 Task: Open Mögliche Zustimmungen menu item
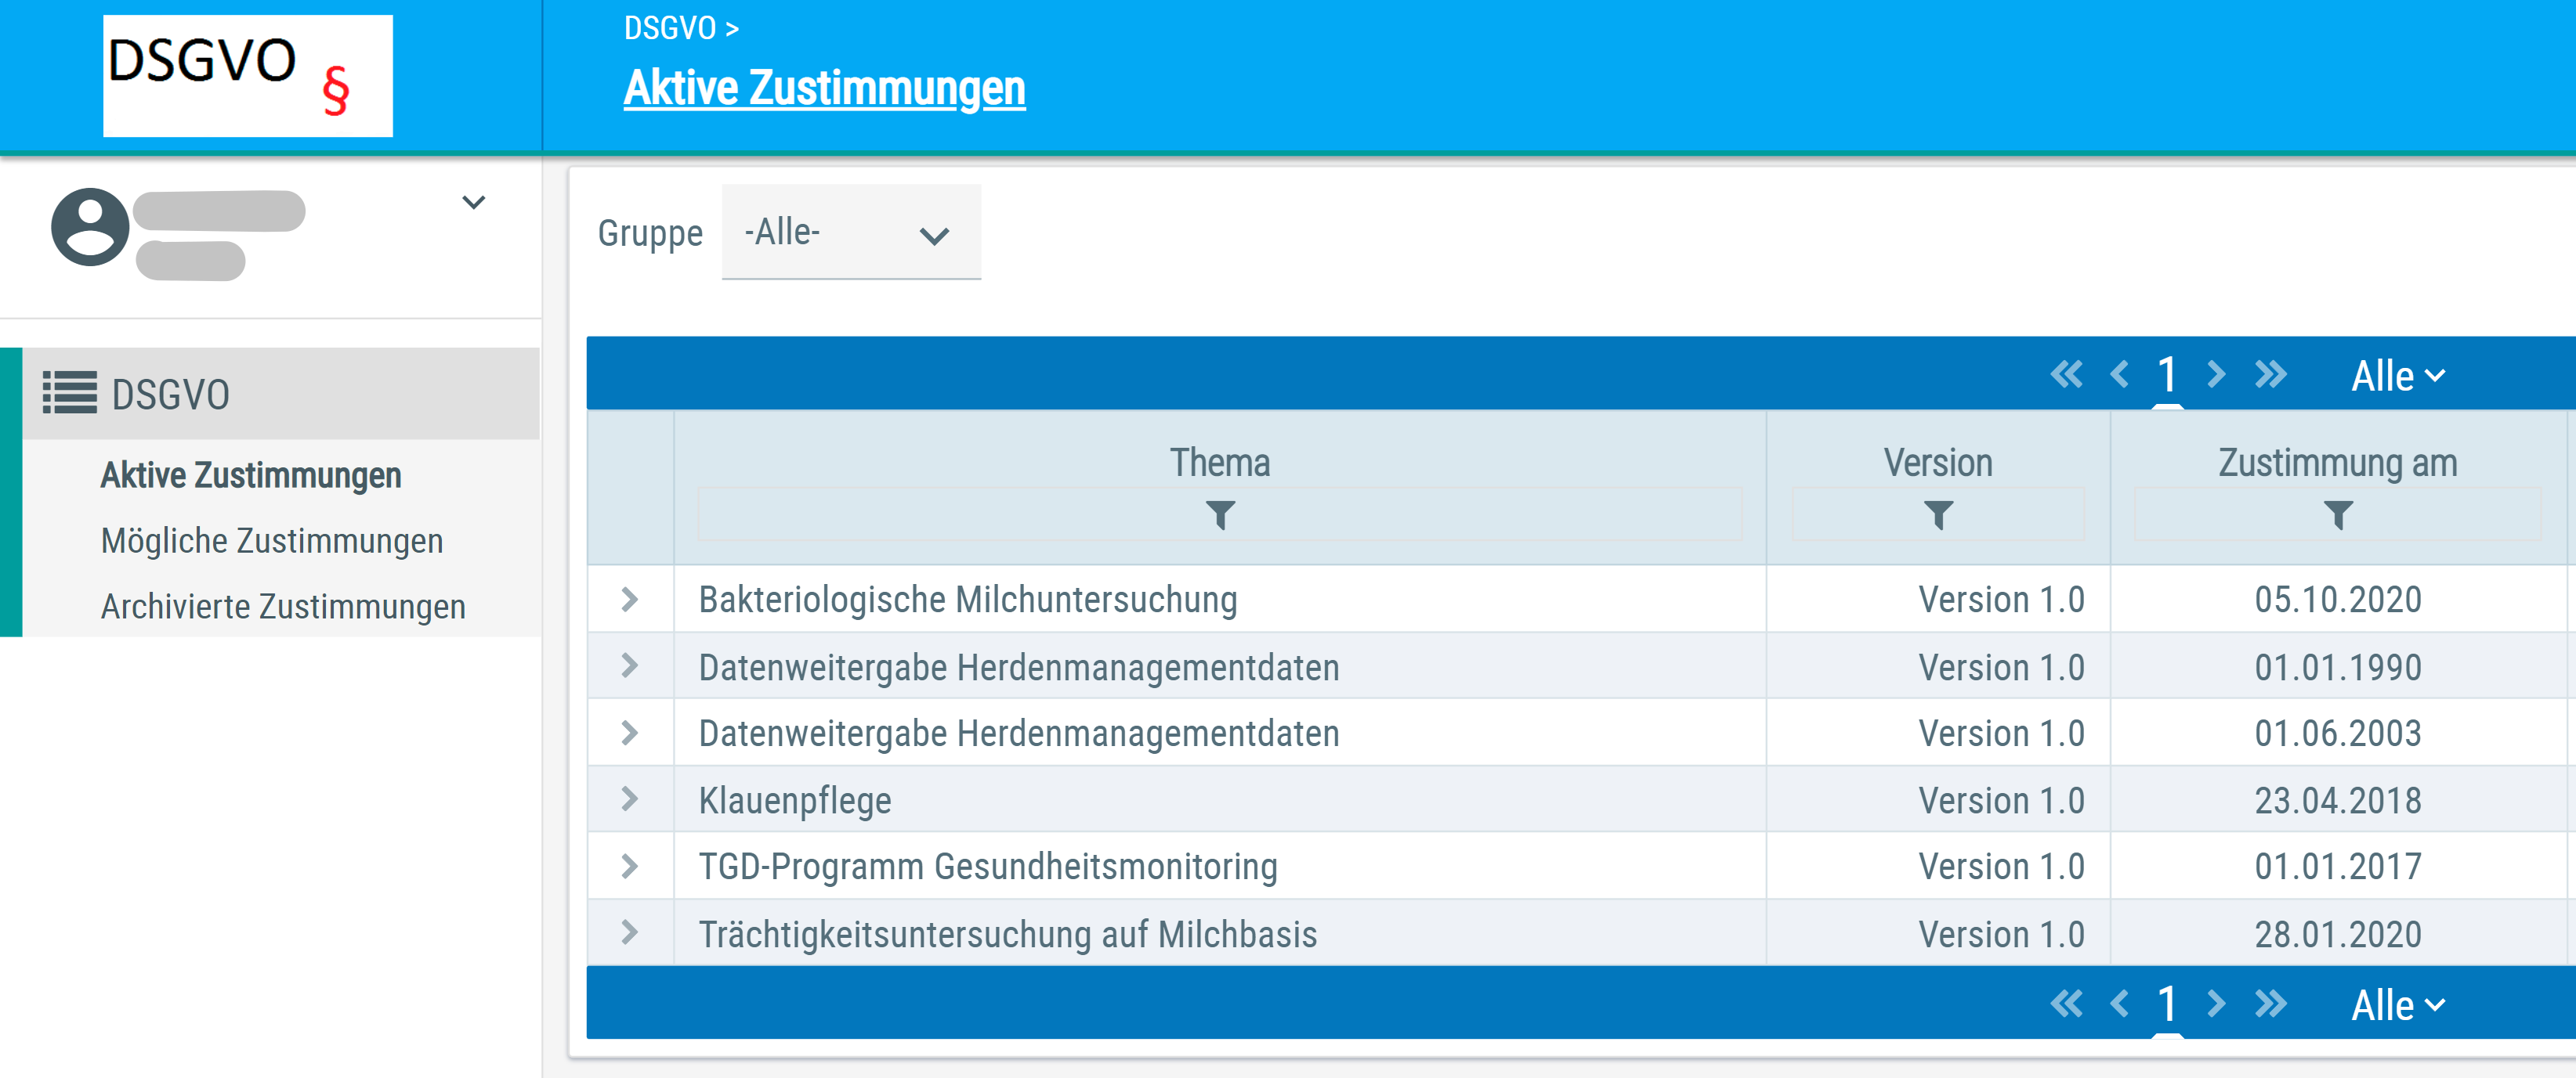click(x=271, y=540)
